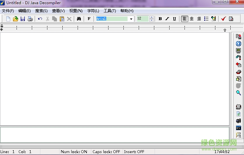Toggle underline formatting
The width and height of the screenshot is (244, 155).
tap(174, 19)
